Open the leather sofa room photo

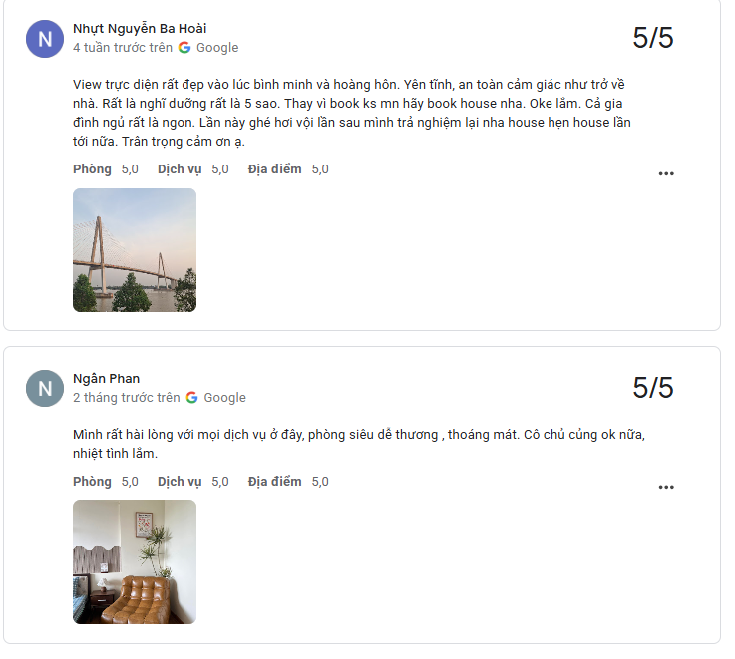click(135, 562)
